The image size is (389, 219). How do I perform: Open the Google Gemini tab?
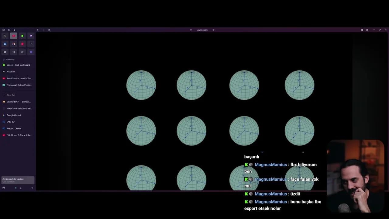click(x=18, y=115)
